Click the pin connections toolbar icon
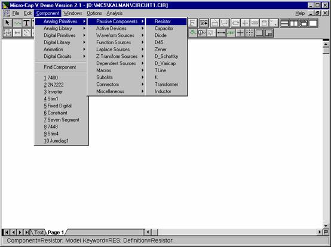The height and width of the screenshot is (247, 331). (211, 33)
